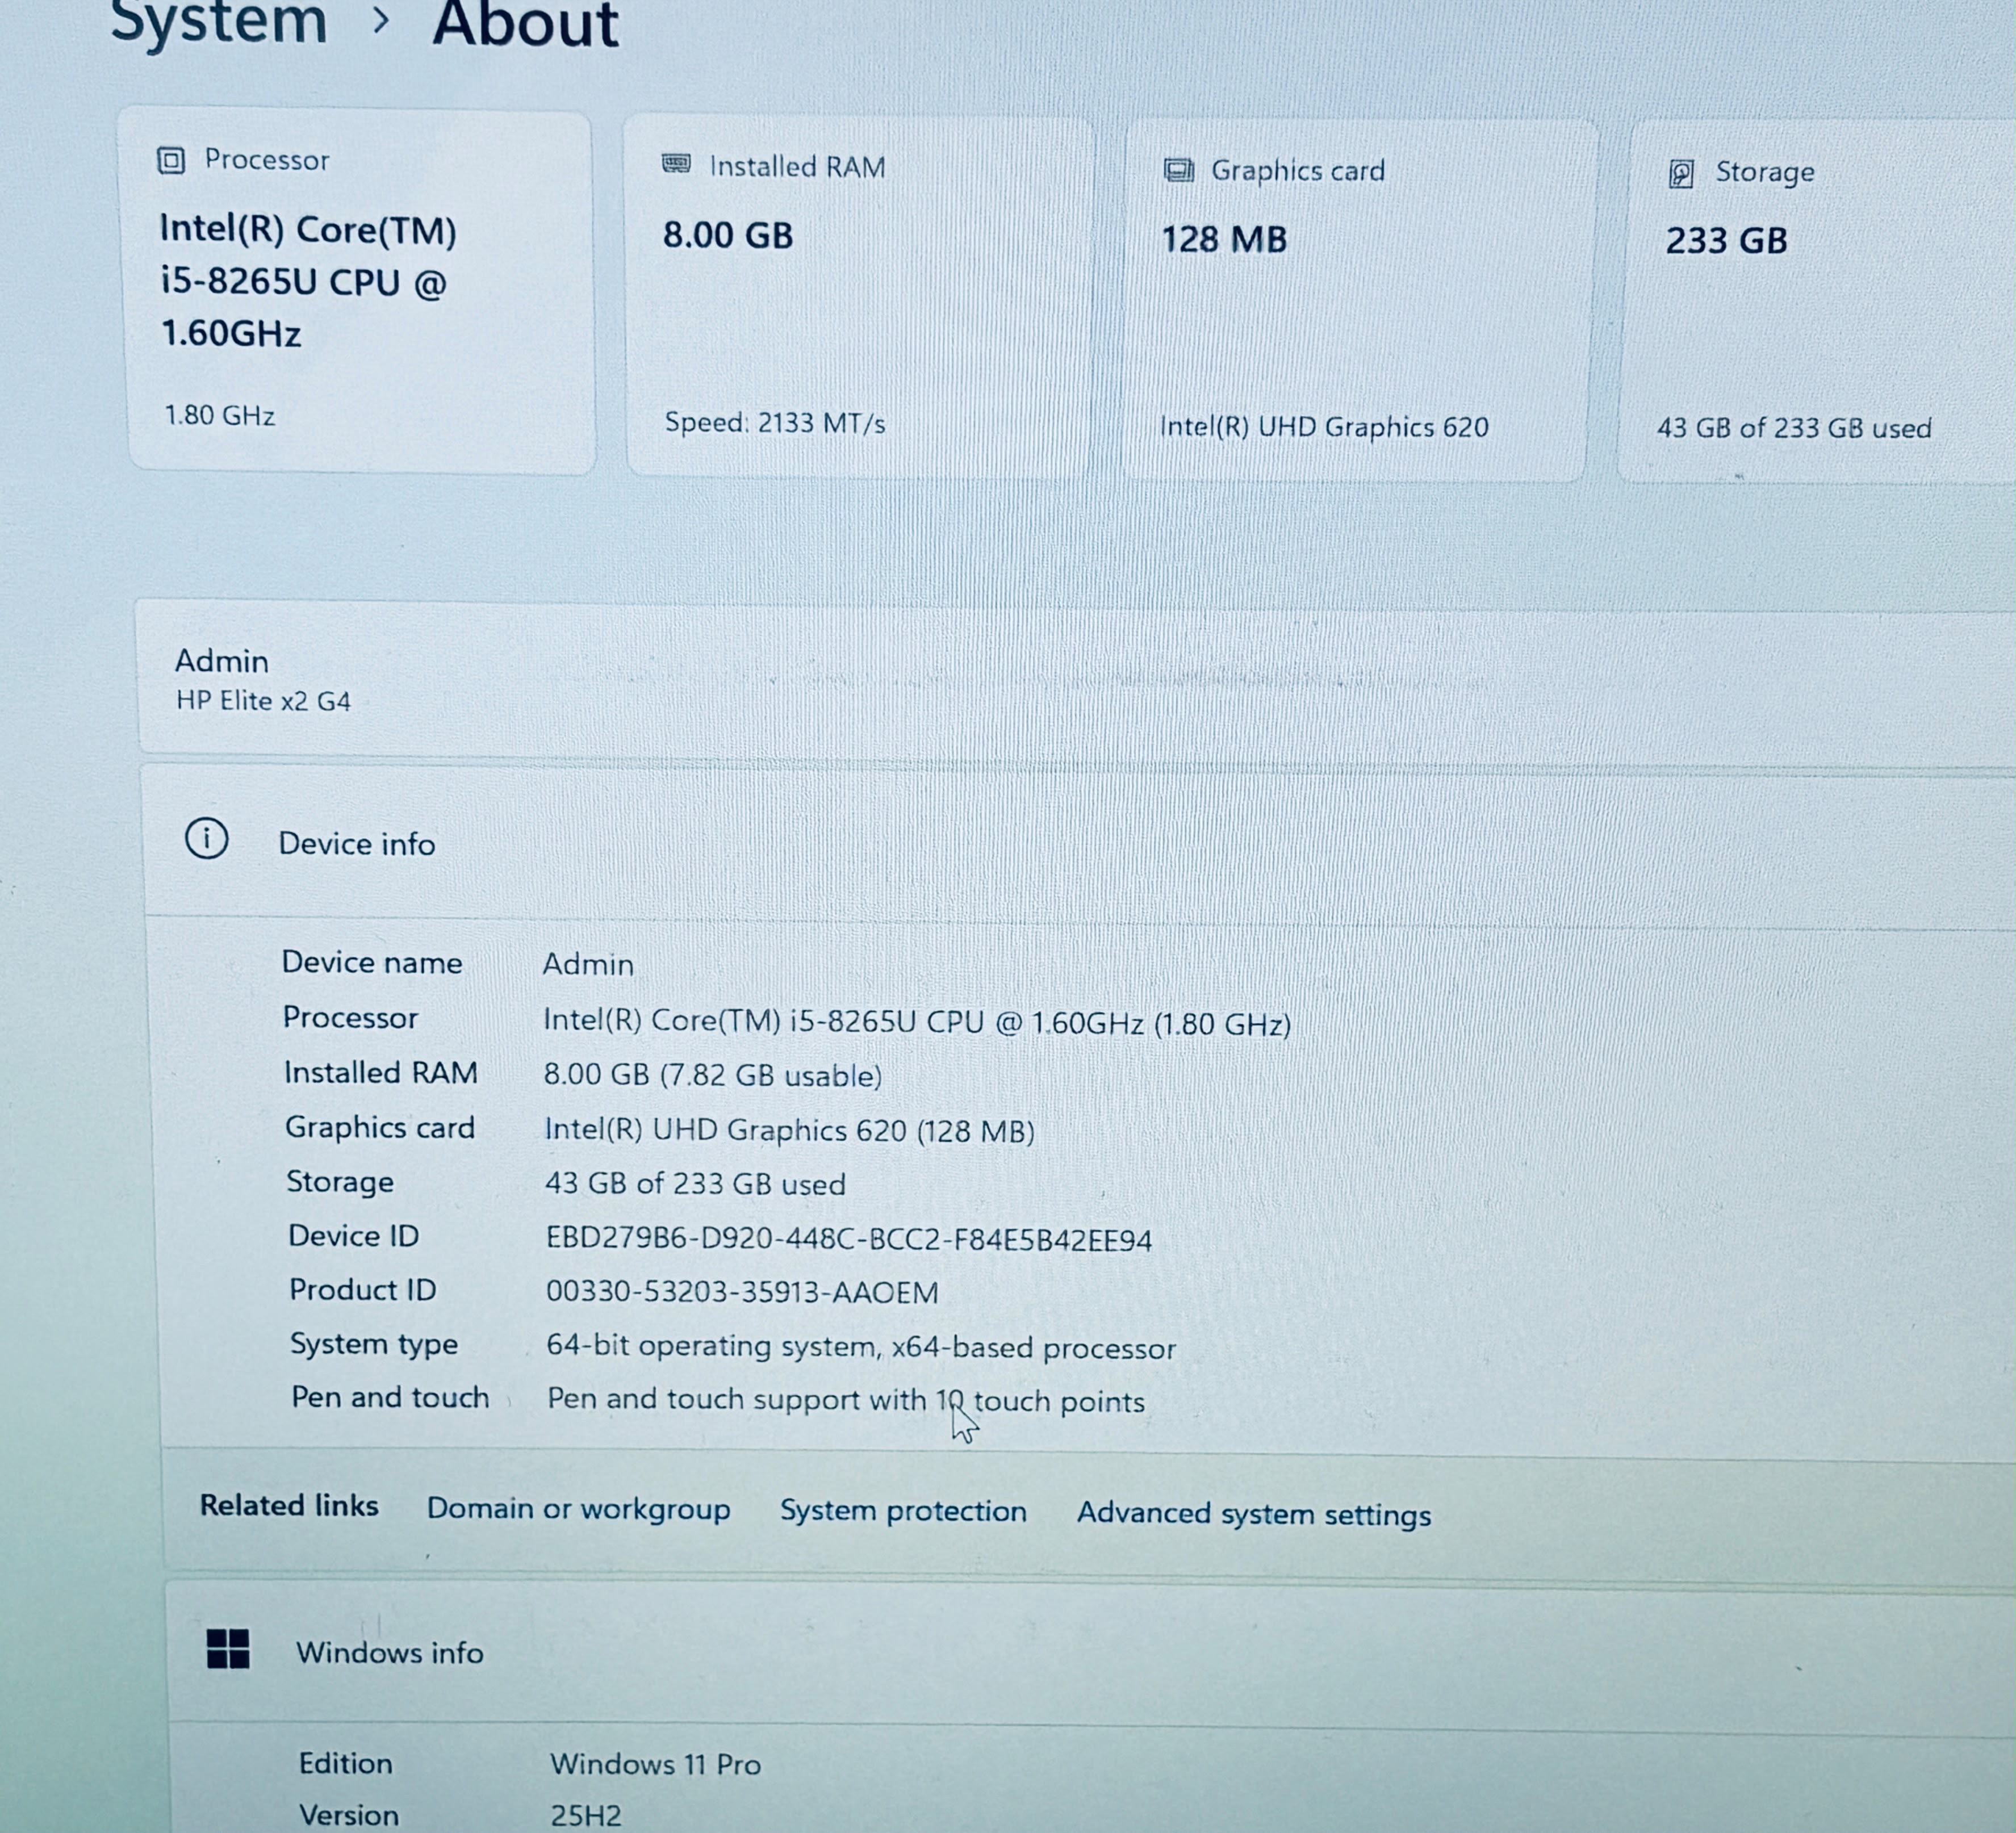Click the breadcrumb chevron after System
Viewport: 2016px width, 1833px height.
(380, 19)
